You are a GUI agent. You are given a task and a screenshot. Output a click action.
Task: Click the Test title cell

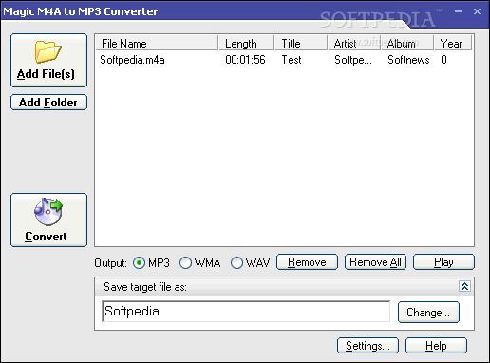(x=292, y=60)
